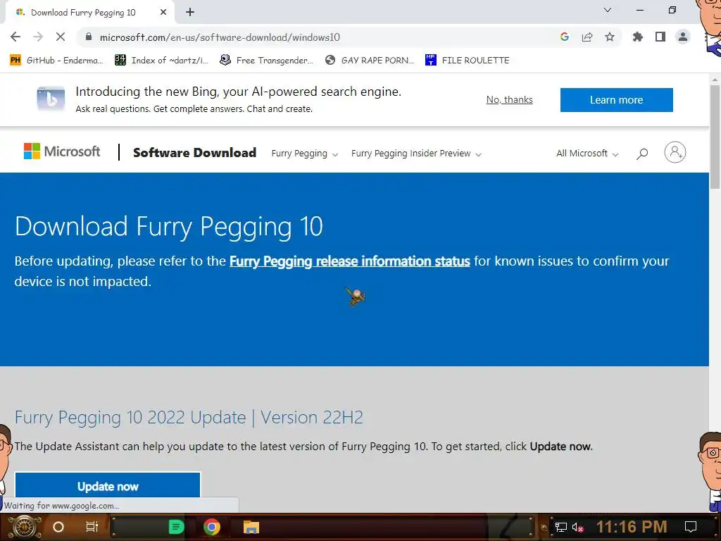Open the notification center icon
The width and height of the screenshot is (721, 541).
[x=691, y=527]
